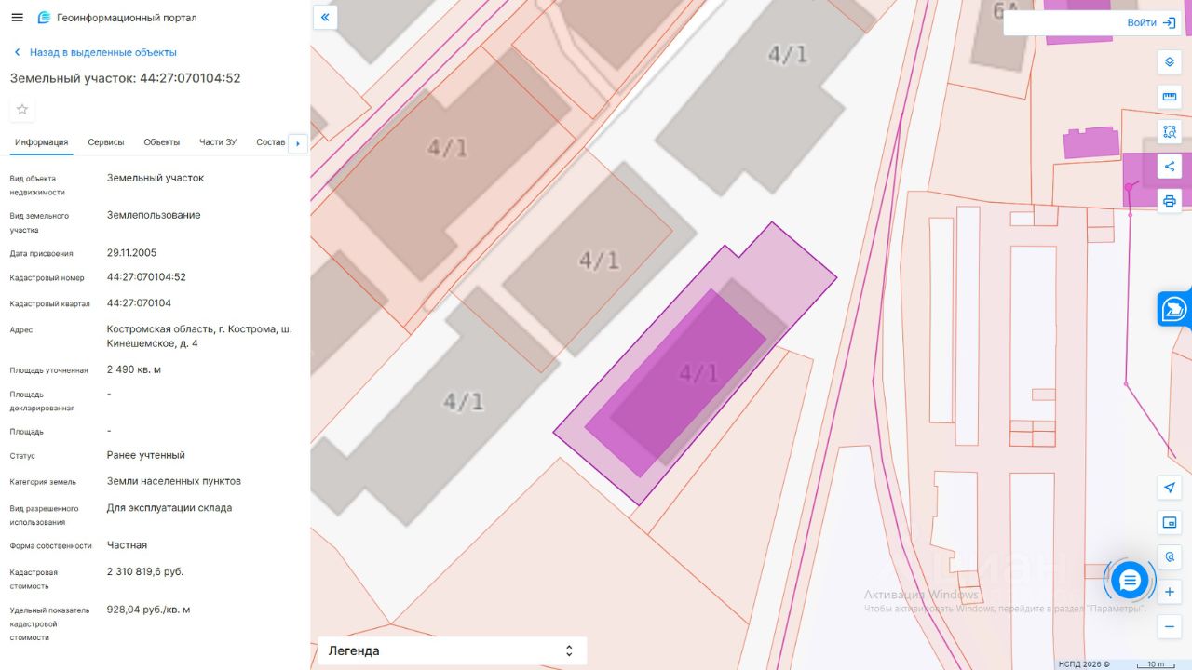Image resolution: width=1192 pixels, height=670 pixels.
Task: Toggle the overview minimap button
Action: click(1170, 522)
